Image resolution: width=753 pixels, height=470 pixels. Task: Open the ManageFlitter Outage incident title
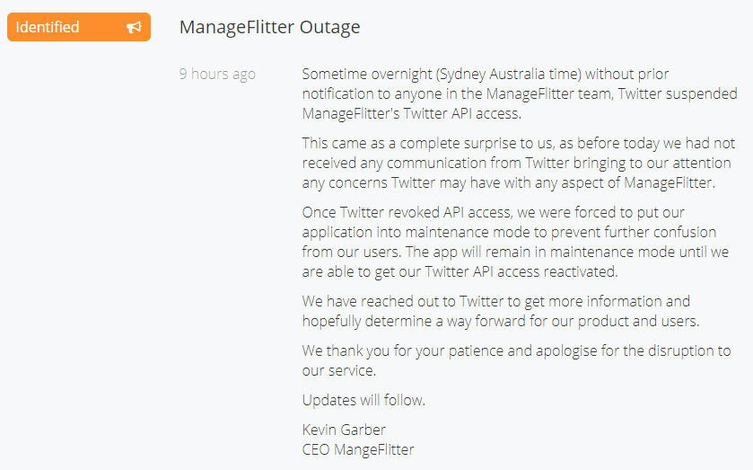pyautogui.click(x=269, y=27)
